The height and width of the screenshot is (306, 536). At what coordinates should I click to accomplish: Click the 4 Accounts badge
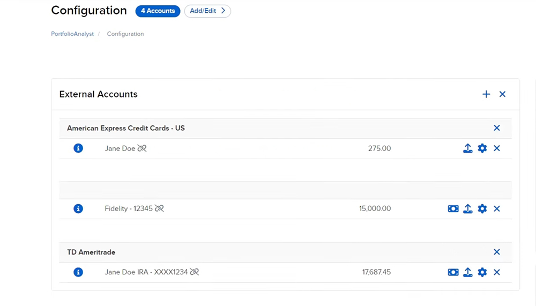coord(158,11)
